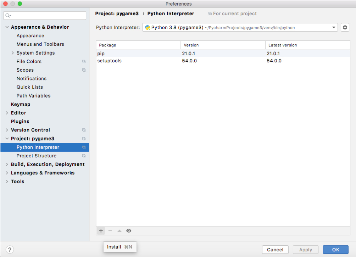The width and height of the screenshot is (356, 257).
Task: Expand Build, Execution, Deployment section
Action: 7,164
